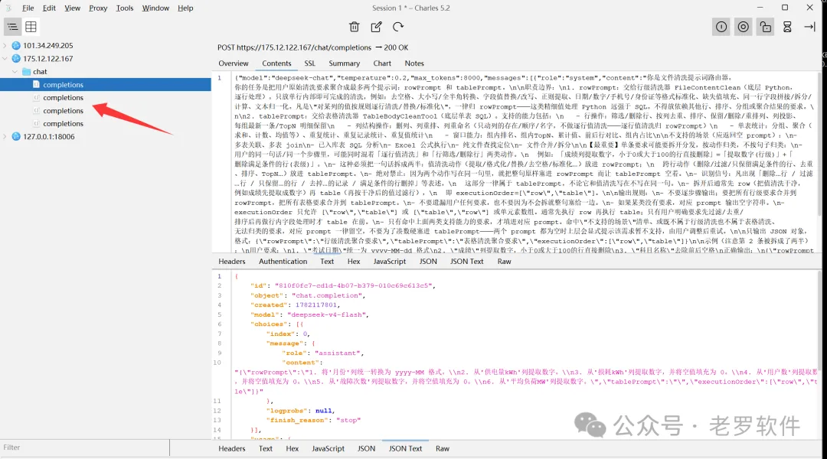
Task: Open the Proxy menu
Action: (98, 8)
